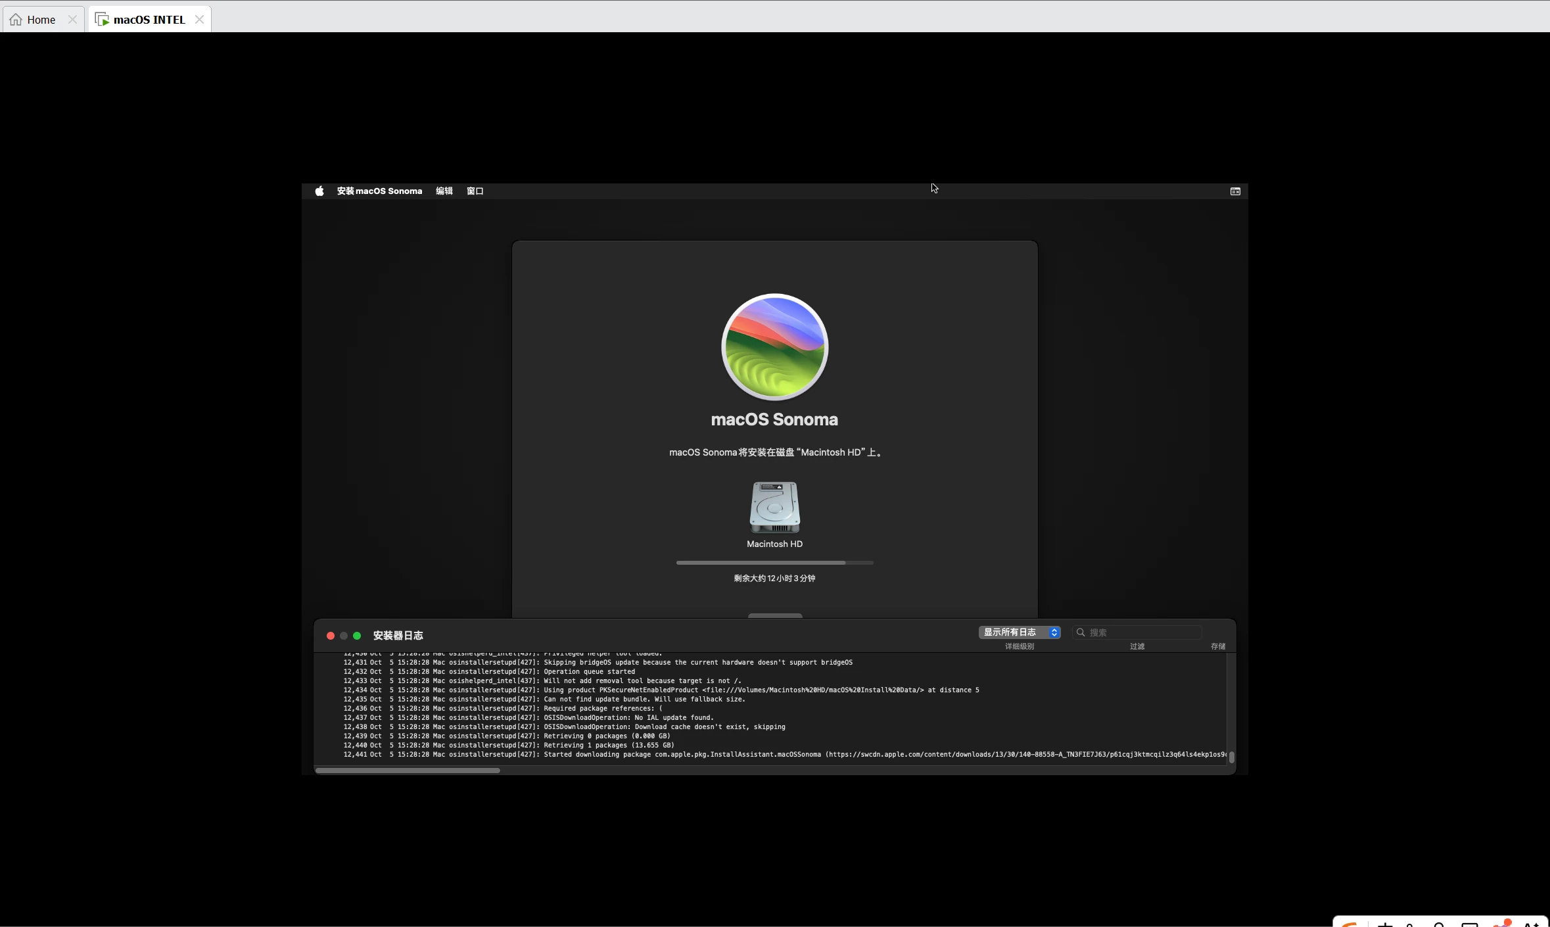Click the log horizontal scrollbar thumb
Viewport: 1550px width, 927px height.
pos(408,771)
